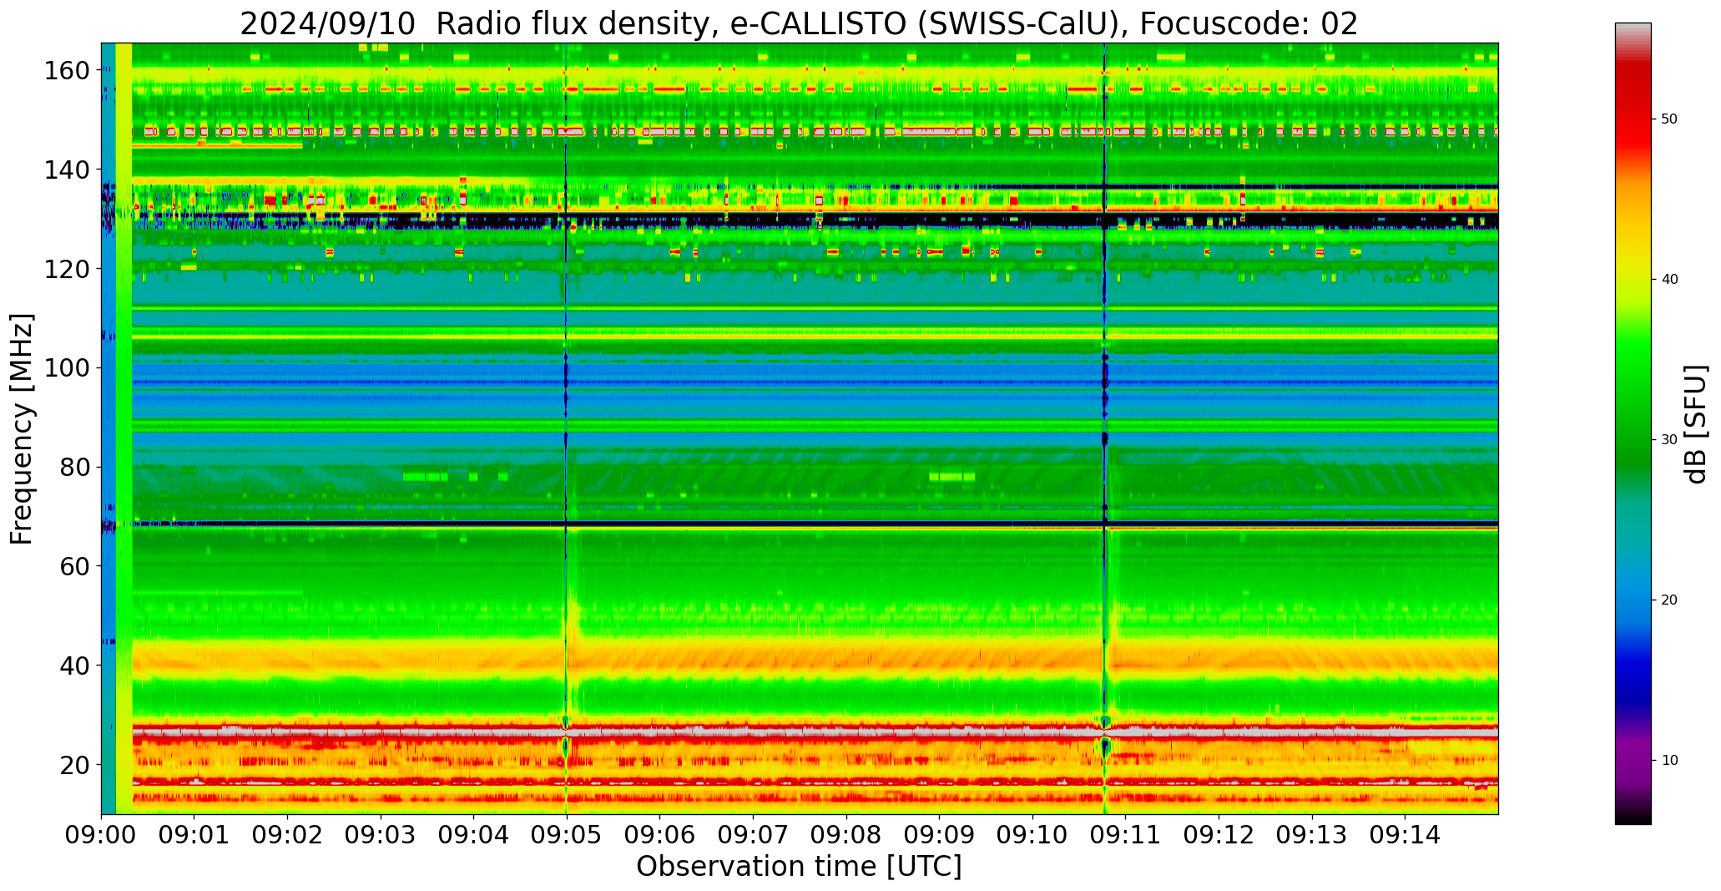Viewport: 1721px width, 891px height.
Task: Click the 09:06 time tick label
Action: click(x=660, y=835)
